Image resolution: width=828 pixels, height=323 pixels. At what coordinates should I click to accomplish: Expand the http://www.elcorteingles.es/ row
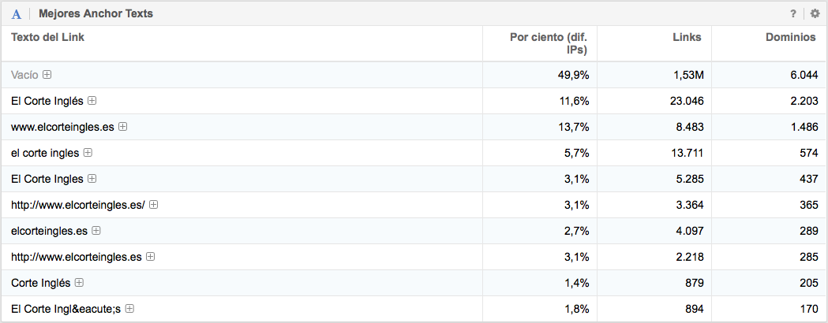(154, 205)
